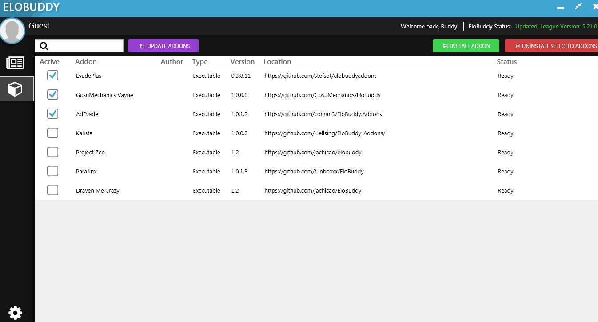The width and height of the screenshot is (598, 322).
Task: Click the Ready status of EvadePlus
Action: tap(506, 76)
